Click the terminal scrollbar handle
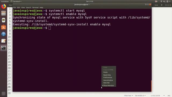 tap(151, 86)
